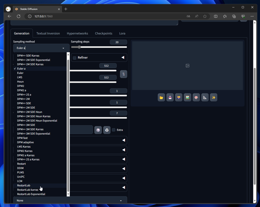The image size is (260, 207).
Task: Click the sparkle upscale icon
Action: [x=214, y=98]
